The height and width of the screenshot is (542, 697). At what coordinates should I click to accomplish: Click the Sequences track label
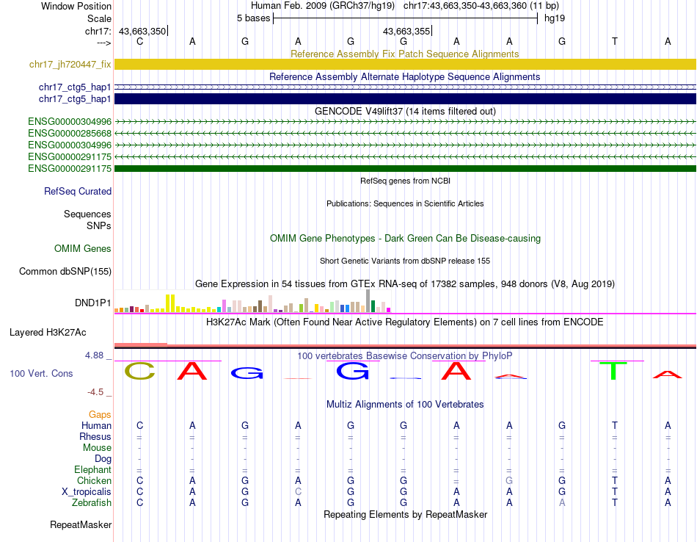(87, 214)
